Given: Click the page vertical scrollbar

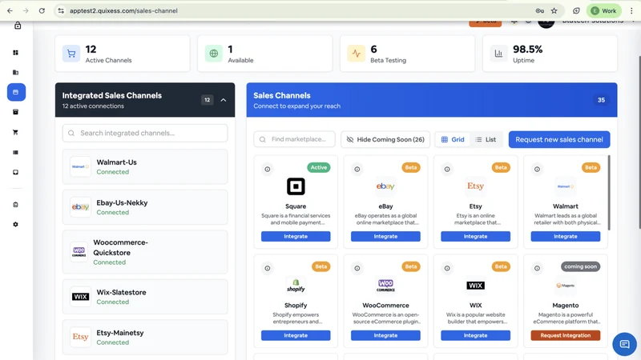Looking at the screenshot, I should [x=639, y=143].
